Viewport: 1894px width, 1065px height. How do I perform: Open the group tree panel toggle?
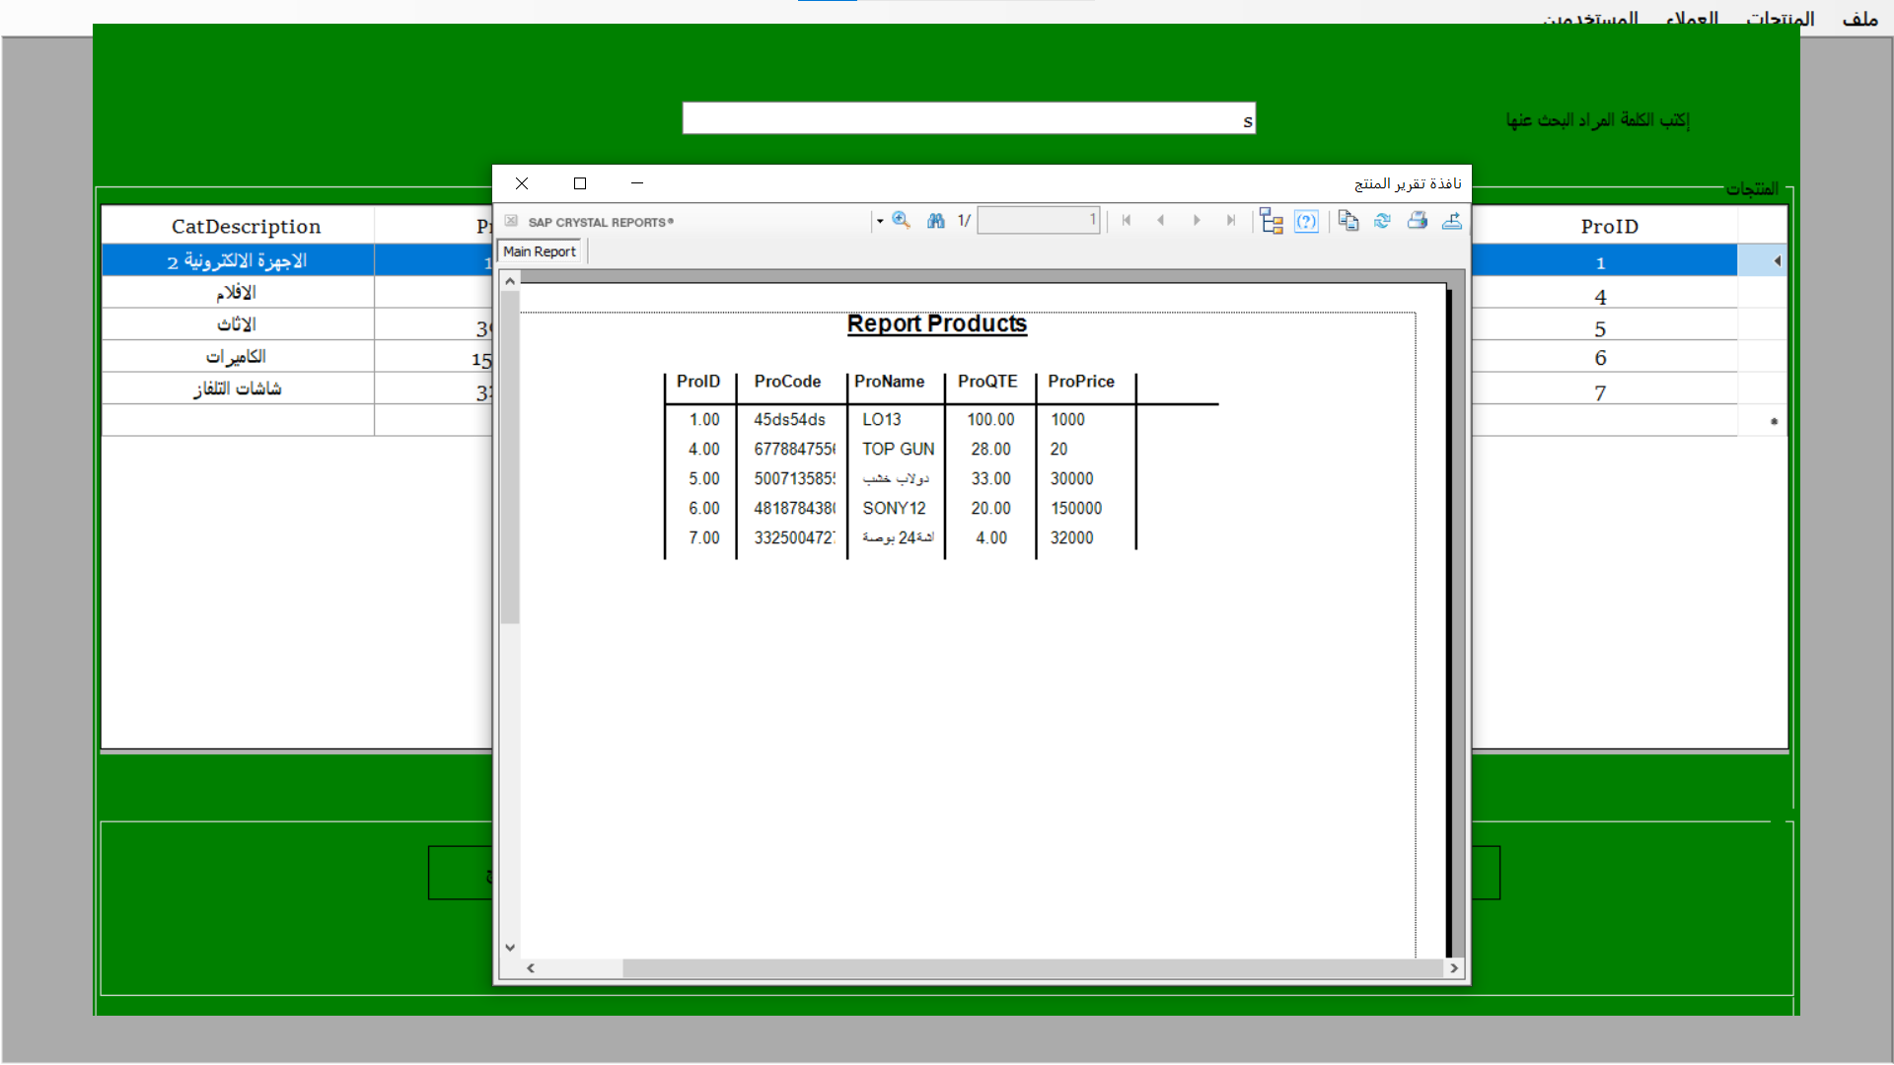[x=1272, y=220]
